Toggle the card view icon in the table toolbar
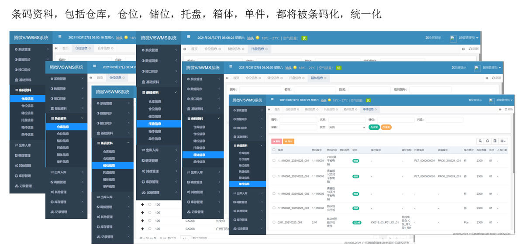 (x=495, y=141)
